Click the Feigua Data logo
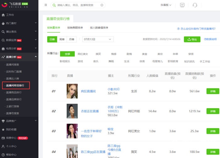This screenshot has height=158, width=220. (14, 5)
